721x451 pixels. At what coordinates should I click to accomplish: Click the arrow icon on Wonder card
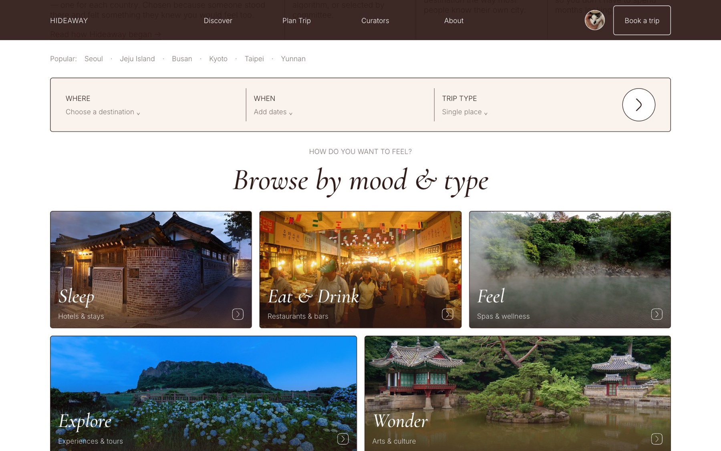[x=657, y=439]
